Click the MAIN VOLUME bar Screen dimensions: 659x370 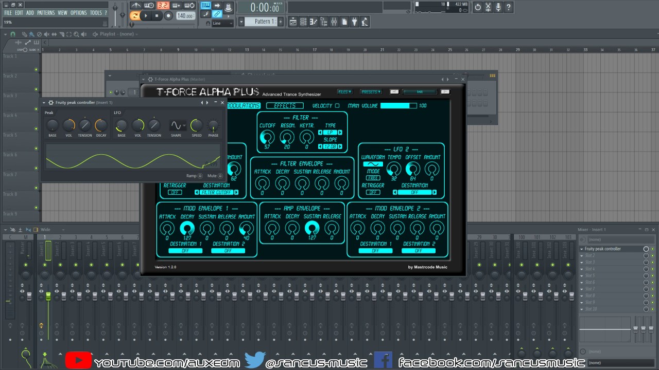[398, 106]
